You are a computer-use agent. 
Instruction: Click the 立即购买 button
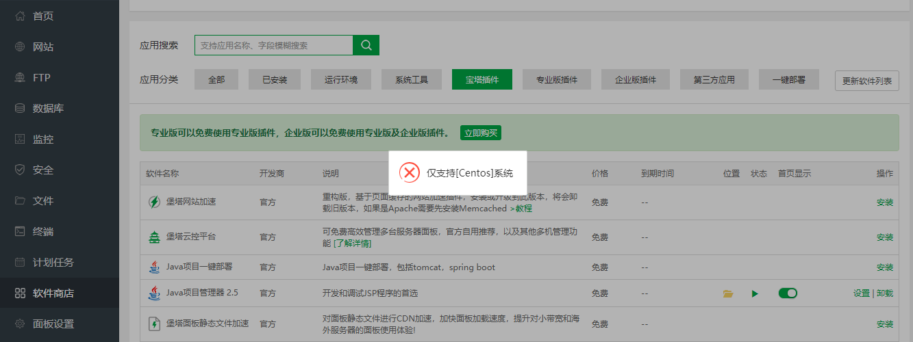coord(481,133)
